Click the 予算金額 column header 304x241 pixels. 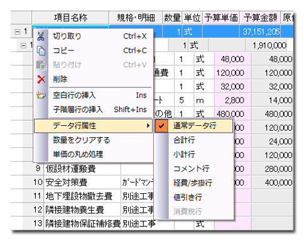pyautogui.click(x=260, y=18)
